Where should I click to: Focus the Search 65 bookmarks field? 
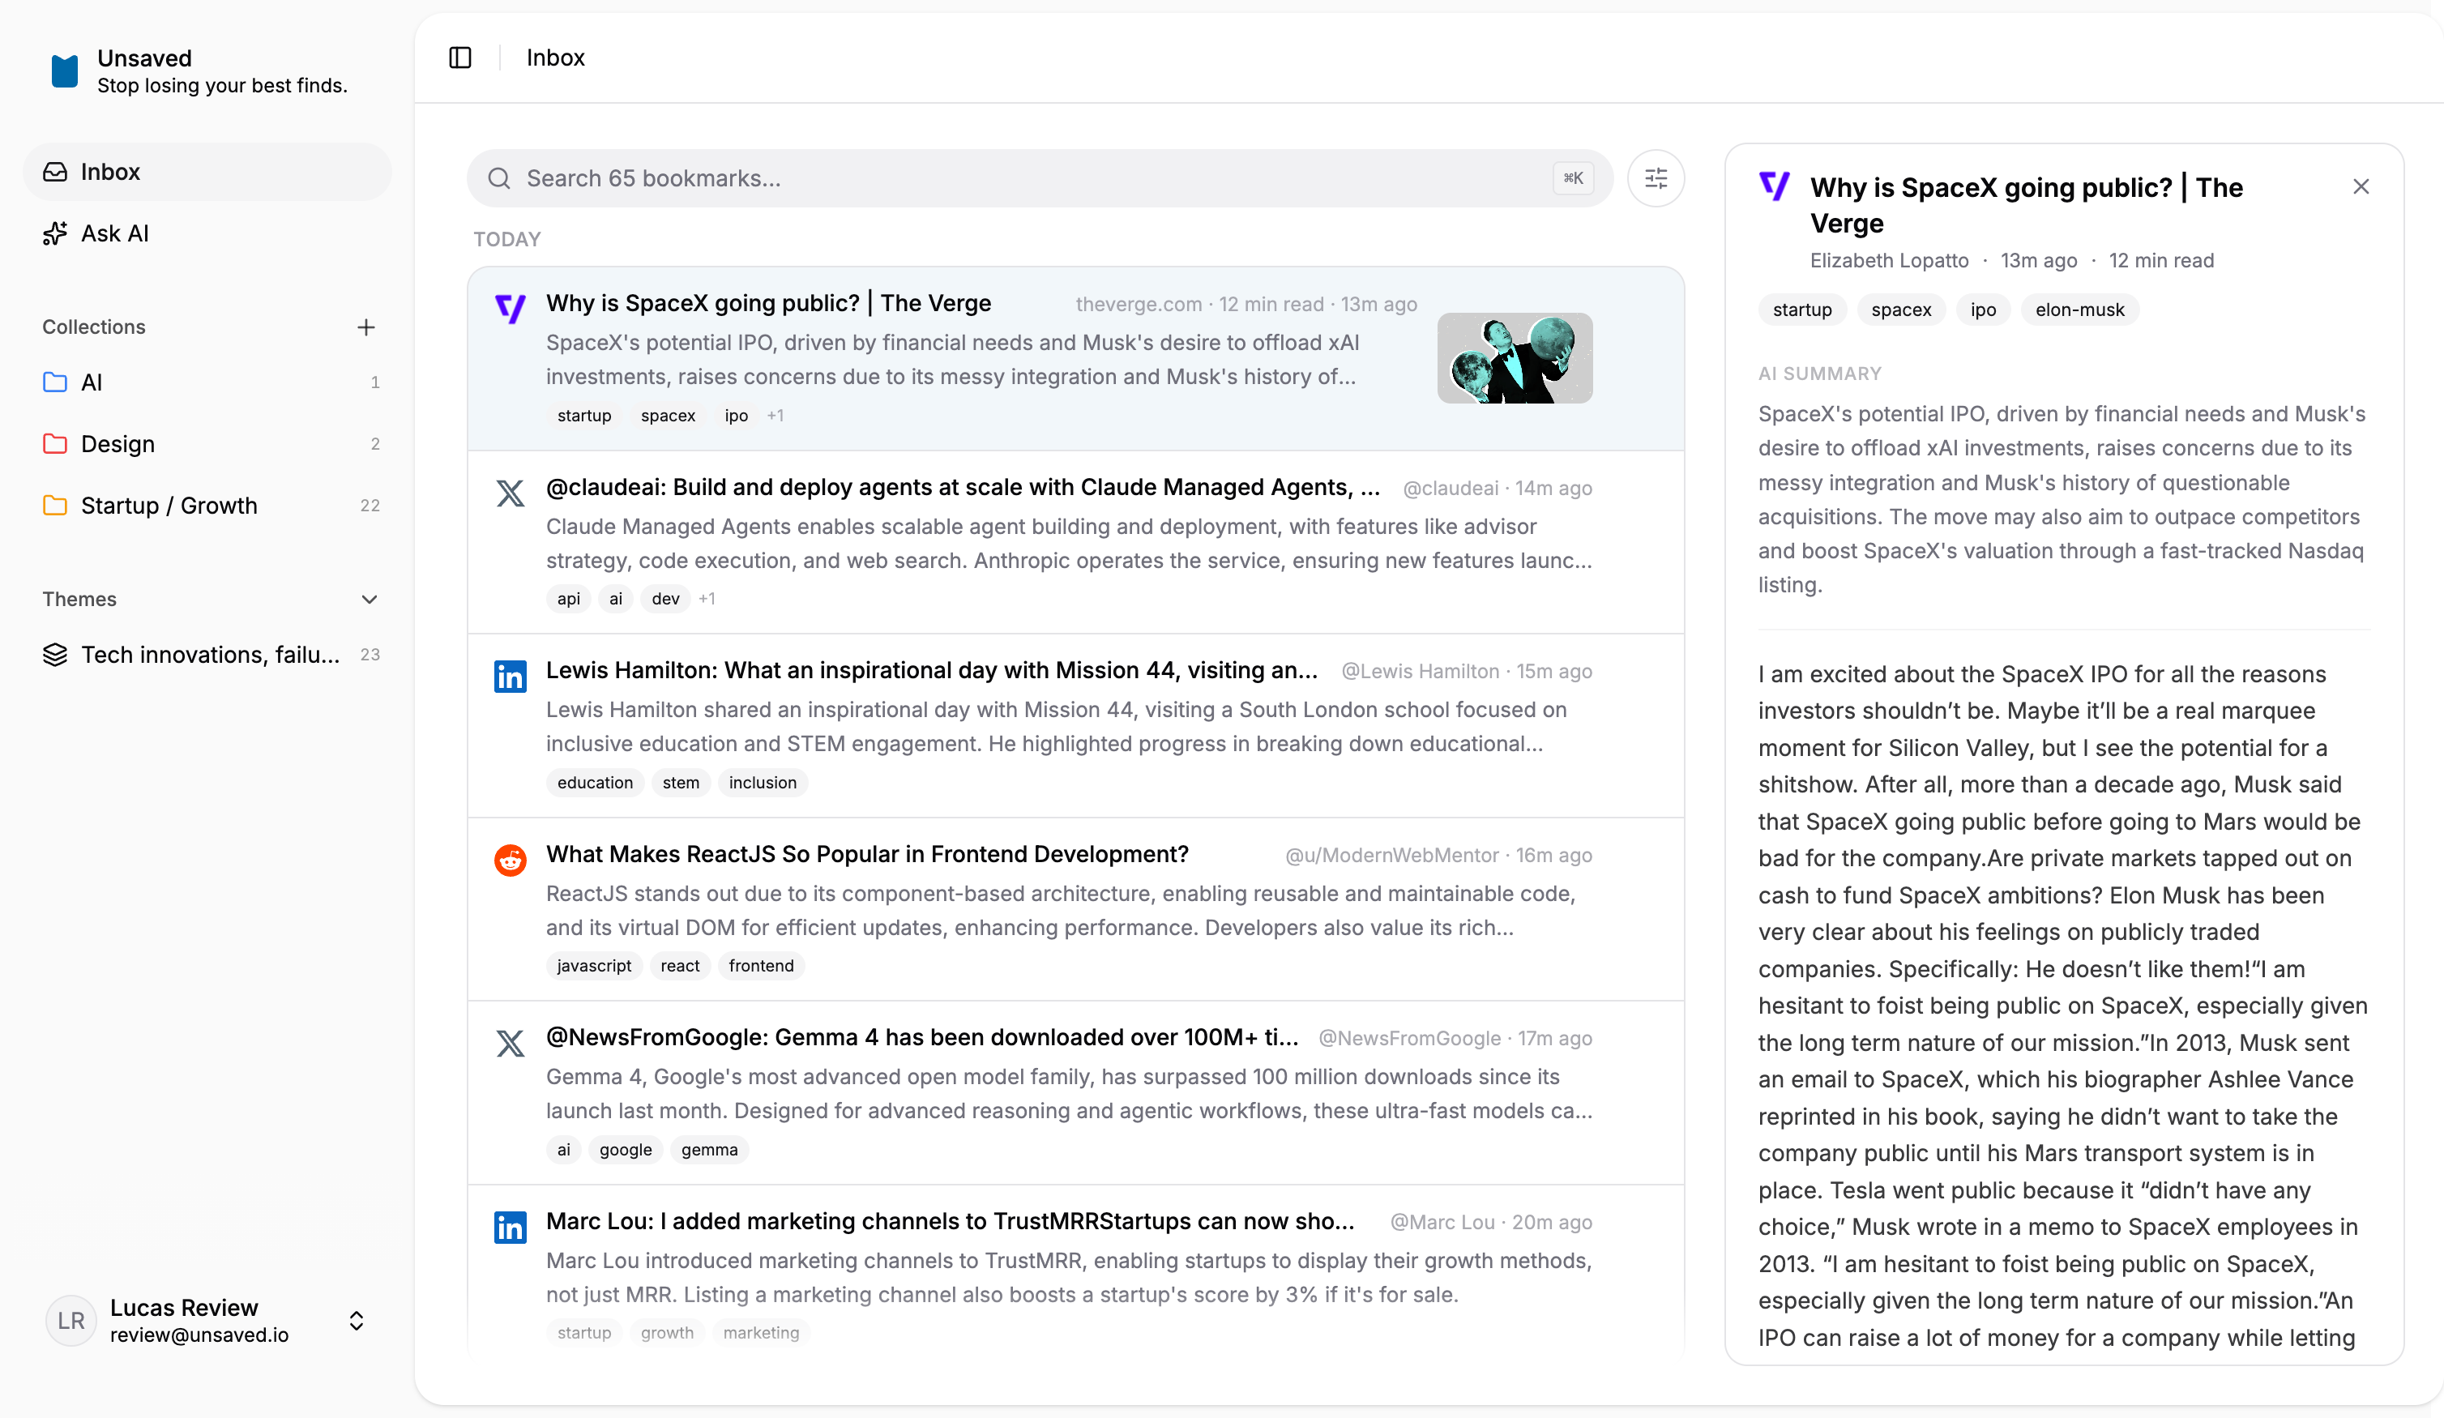1040,178
